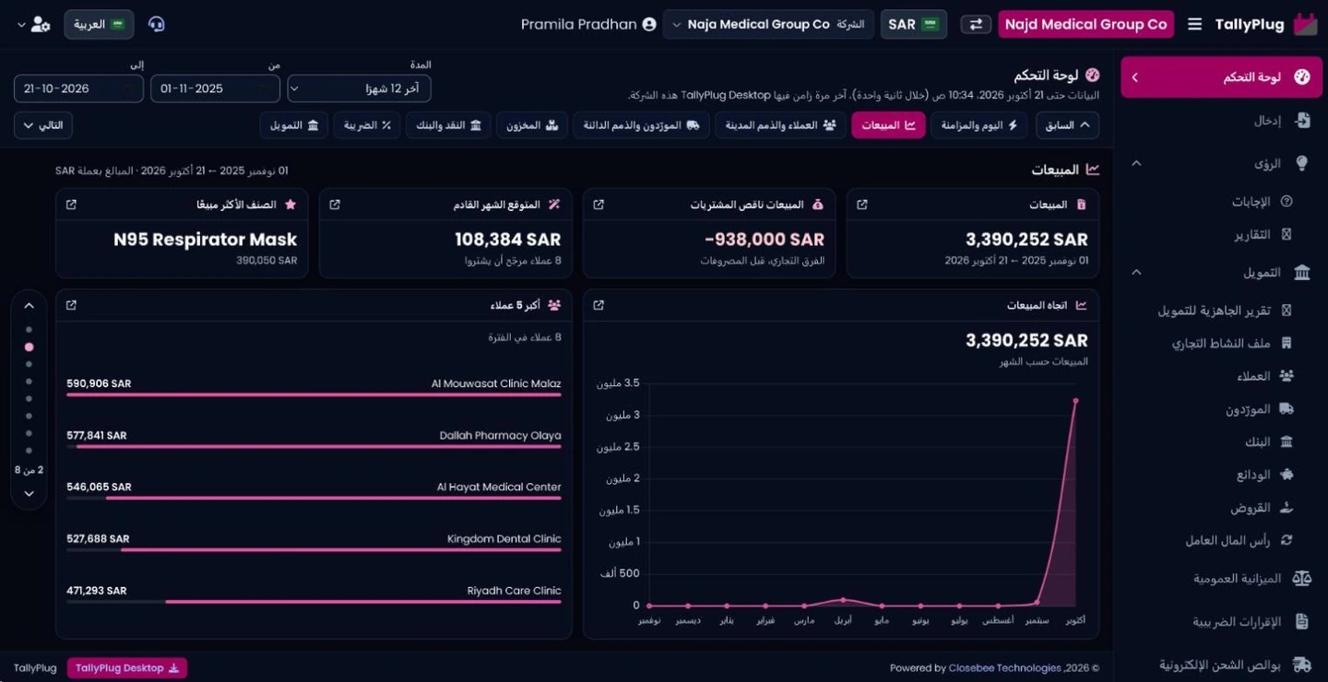
Task: Open the support headset icon
Action: pyautogui.click(x=156, y=24)
